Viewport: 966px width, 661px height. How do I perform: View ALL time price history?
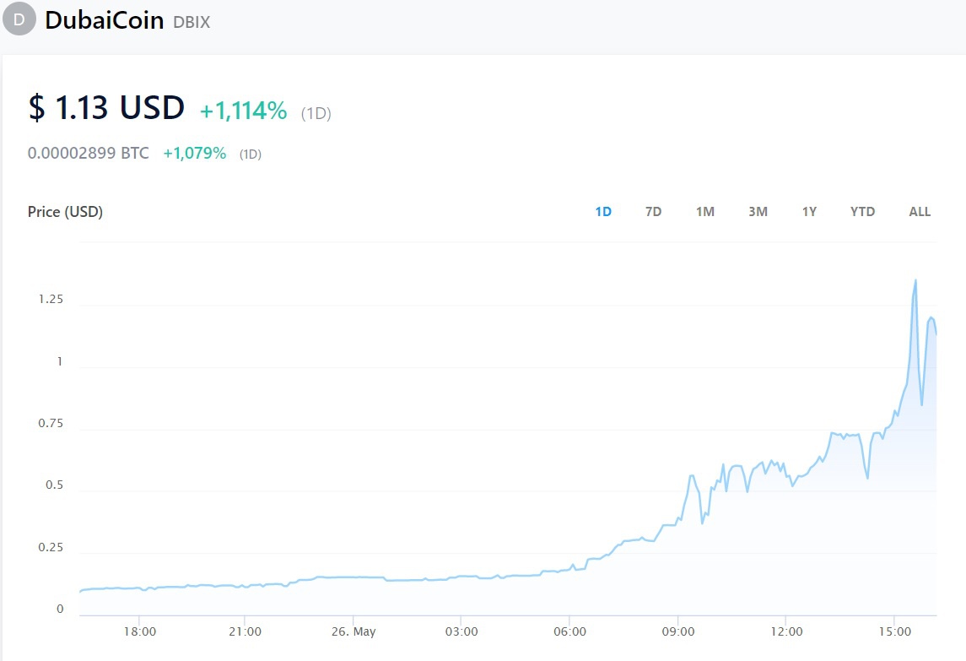[x=920, y=212]
